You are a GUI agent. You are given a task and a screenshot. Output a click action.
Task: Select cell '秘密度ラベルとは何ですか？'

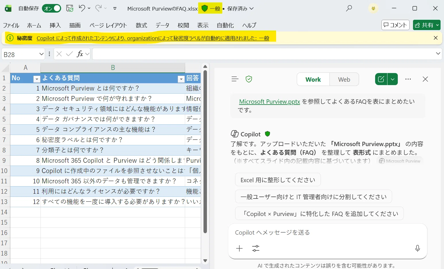[113, 140]
